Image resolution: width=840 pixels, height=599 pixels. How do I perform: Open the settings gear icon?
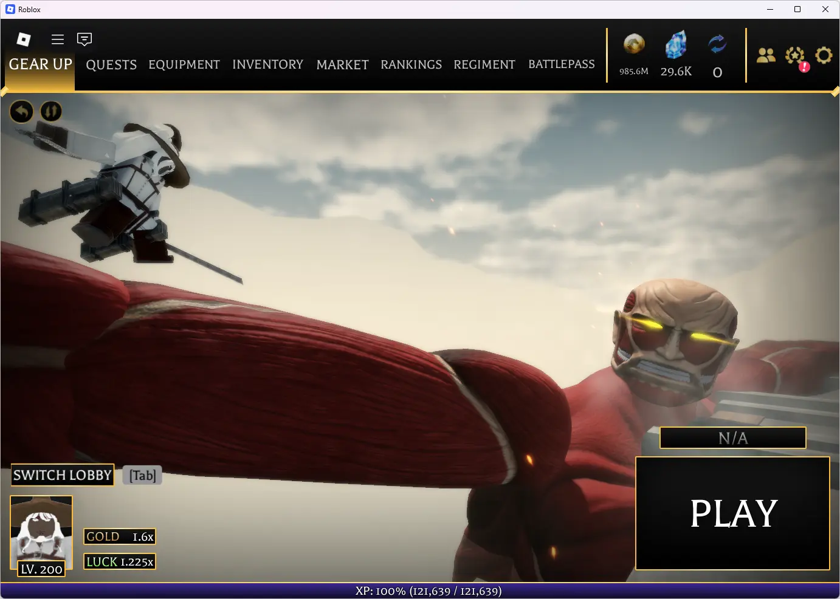click(824, 55)
